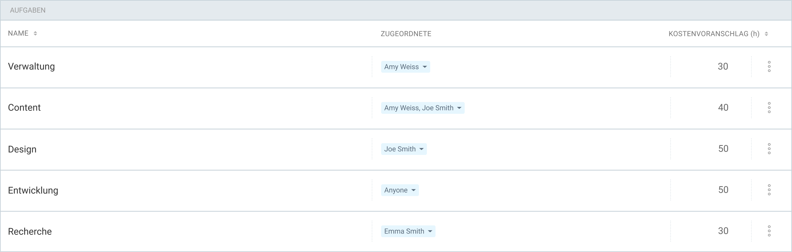Open the Emma Smith assignee dropdown
The width and height of the screenshot is (792, 252).
tap(408, 231)
